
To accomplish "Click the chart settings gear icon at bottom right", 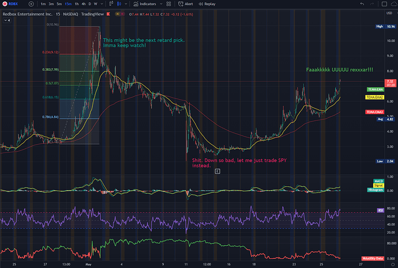I will 393,265.
